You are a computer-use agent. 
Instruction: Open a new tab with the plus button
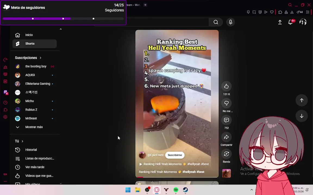pos(145,5)
